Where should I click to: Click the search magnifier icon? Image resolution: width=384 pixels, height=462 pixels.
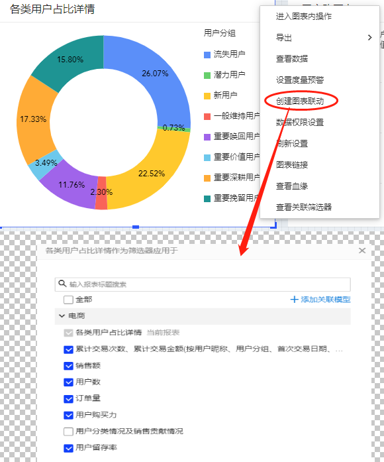click(62, 284)
